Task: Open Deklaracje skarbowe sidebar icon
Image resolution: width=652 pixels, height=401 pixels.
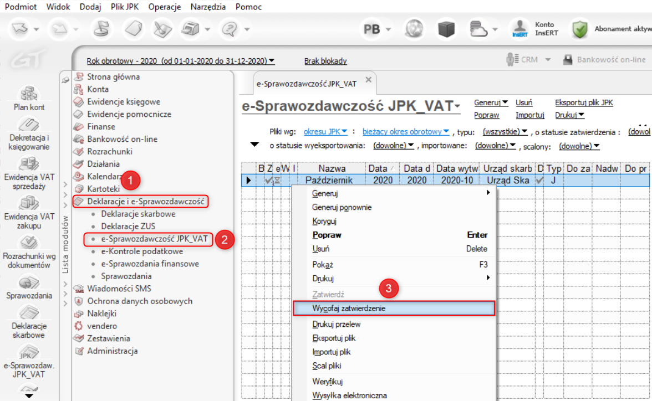Action: (x=29, y=312)
